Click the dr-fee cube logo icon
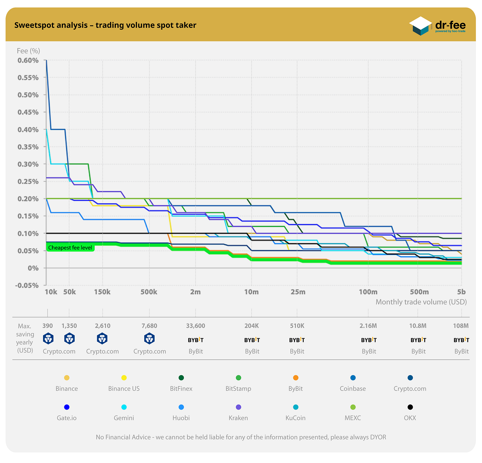Screen dimensions: 482x463 coord(420,26)
